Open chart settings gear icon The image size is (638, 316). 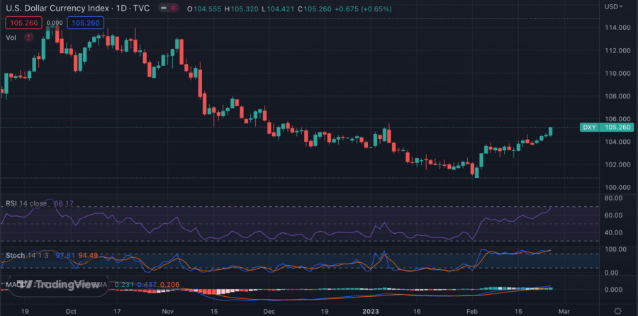pyautogui.click(x=618, y=310)
